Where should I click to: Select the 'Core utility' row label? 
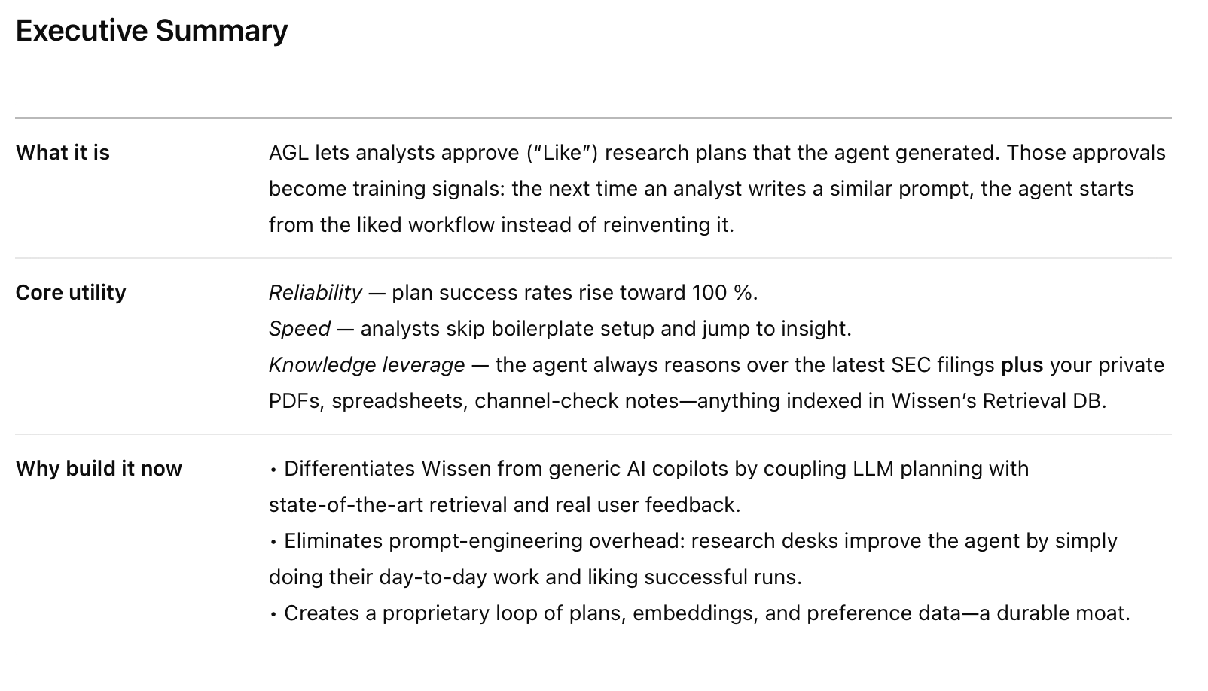pos(71,293)
